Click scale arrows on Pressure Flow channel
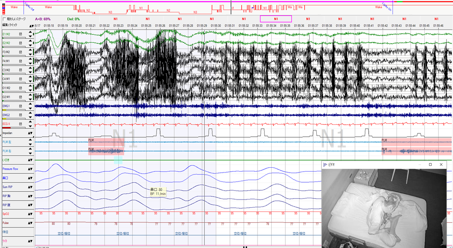 tap(30, 169)
